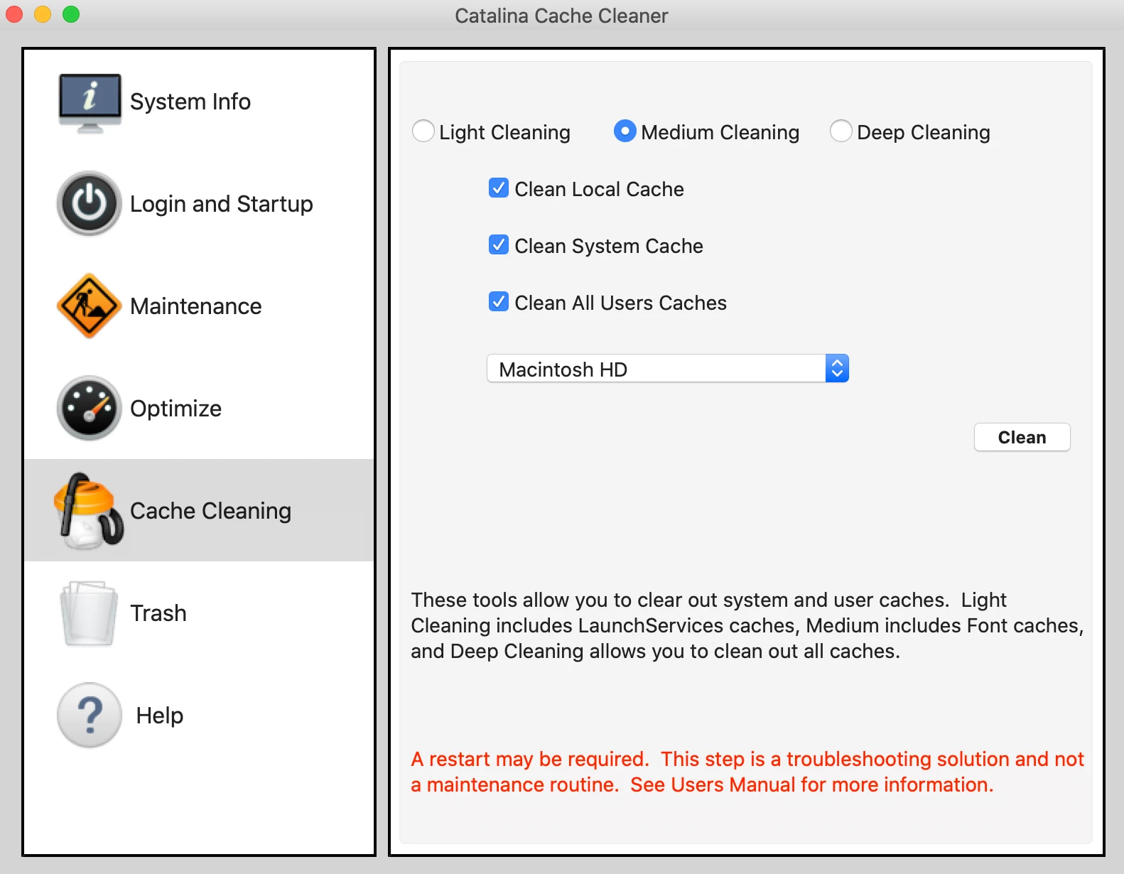Screen dimensions: 1124x874
Task: Click the Help question mark icon
Action: coord(90,715)
